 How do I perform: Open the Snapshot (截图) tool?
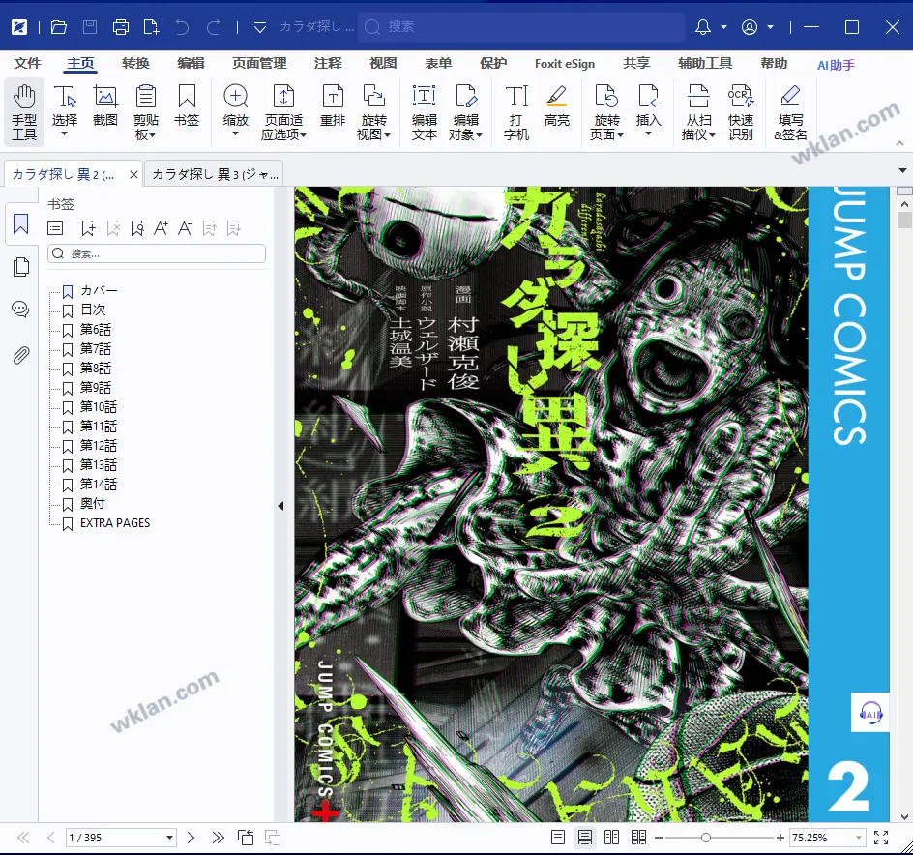pyautogui.click(x=105, y=105)
